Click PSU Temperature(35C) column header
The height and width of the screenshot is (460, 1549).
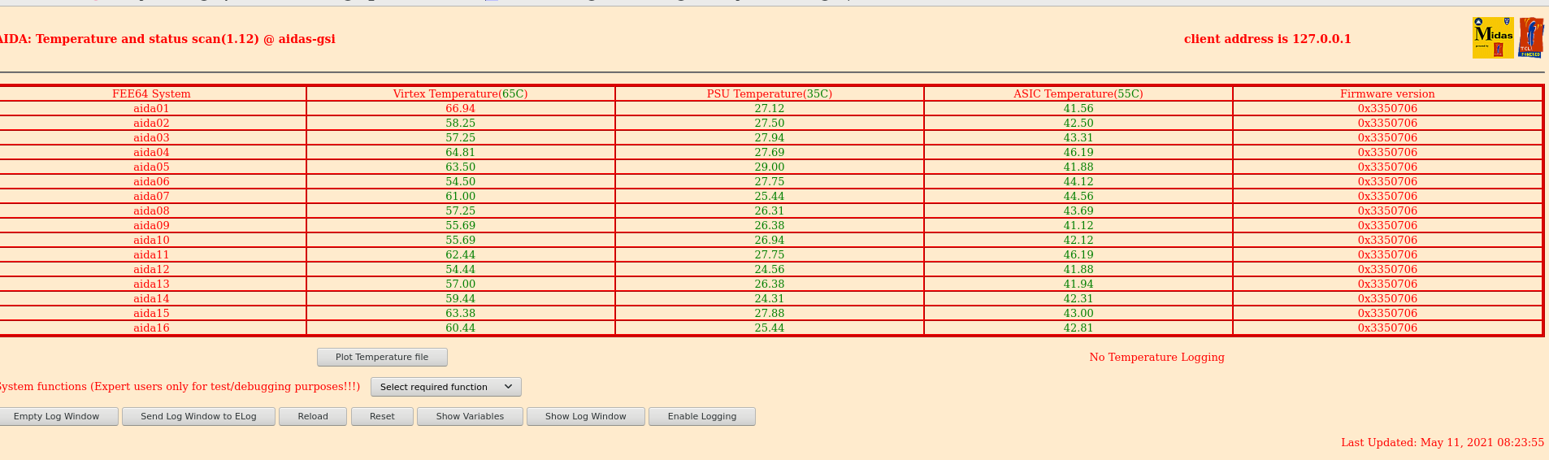point(769,93)
